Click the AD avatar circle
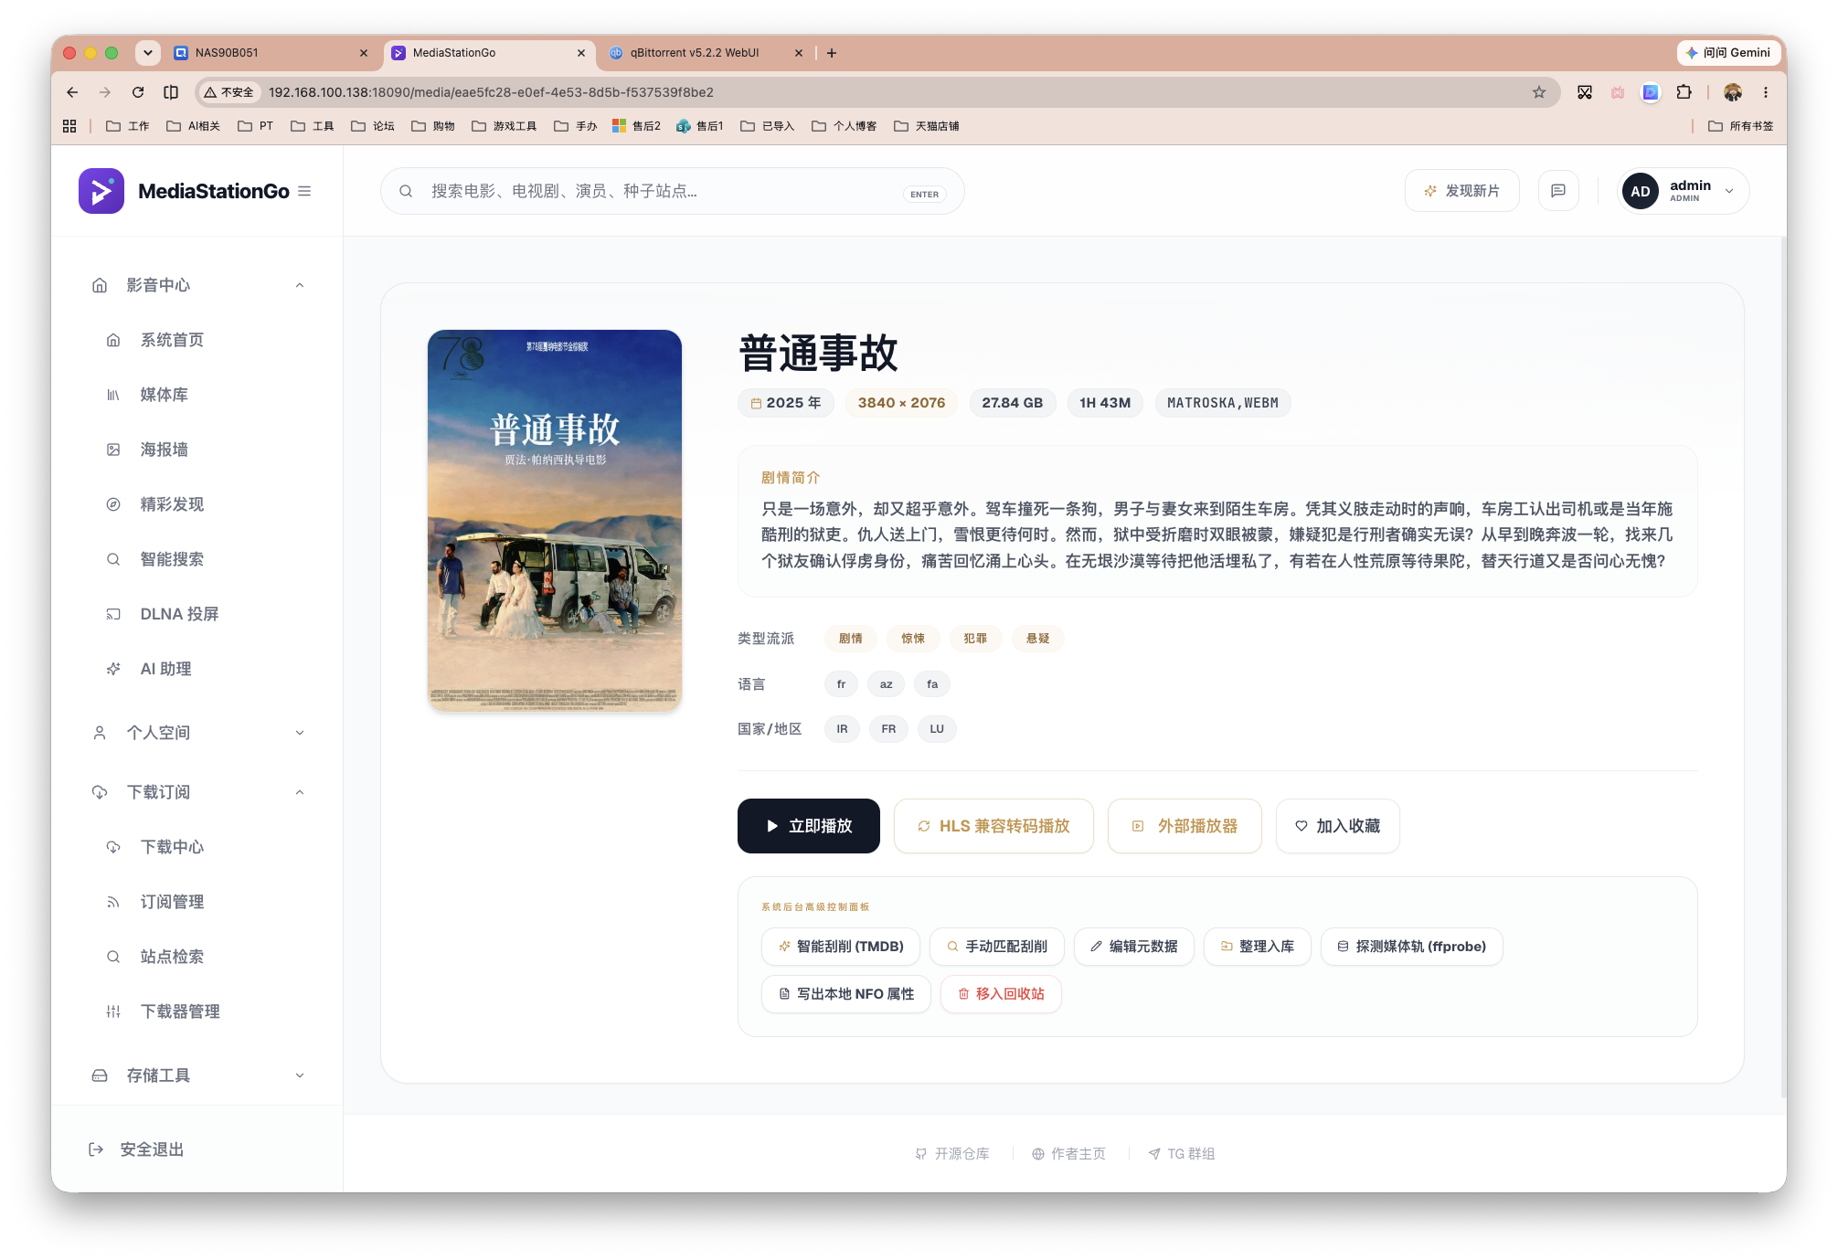This screenshot has width=1838, height=1260. [x=1641, y=191]
